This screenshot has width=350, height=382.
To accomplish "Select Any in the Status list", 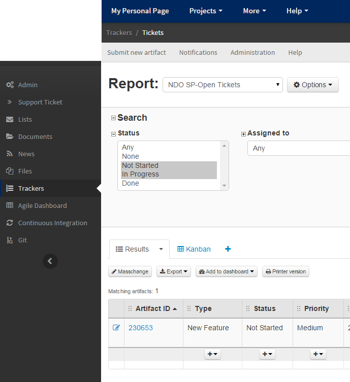I will coord(169,147).
